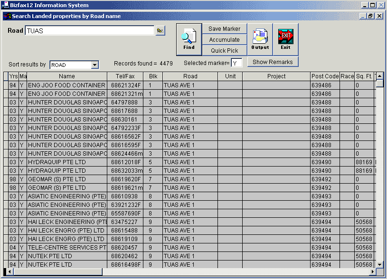The width and height of the screenshot is (387, 279).
Task: Click the tel cell 63921232F
Action: [x=125, y=205]
